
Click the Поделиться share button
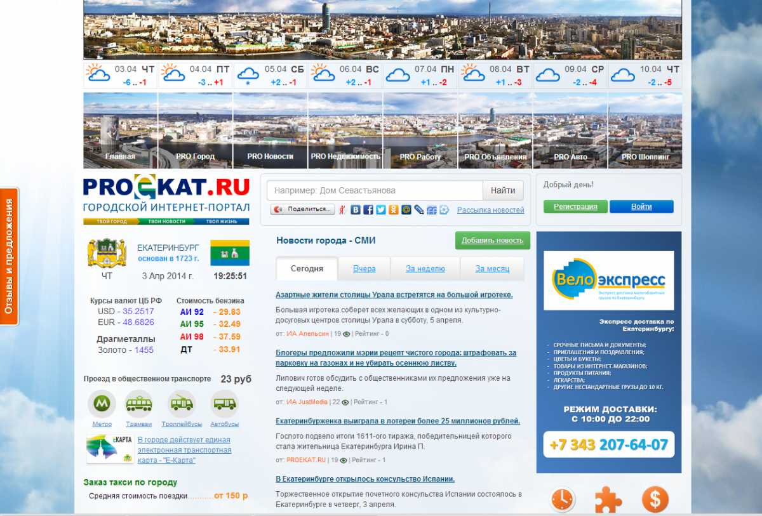(x=303, y=209)
